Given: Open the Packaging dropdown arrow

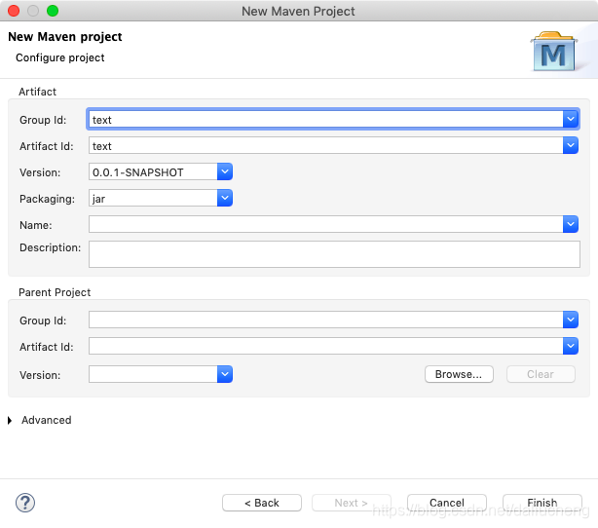Looking at the screenshot, I should (225, 198).
